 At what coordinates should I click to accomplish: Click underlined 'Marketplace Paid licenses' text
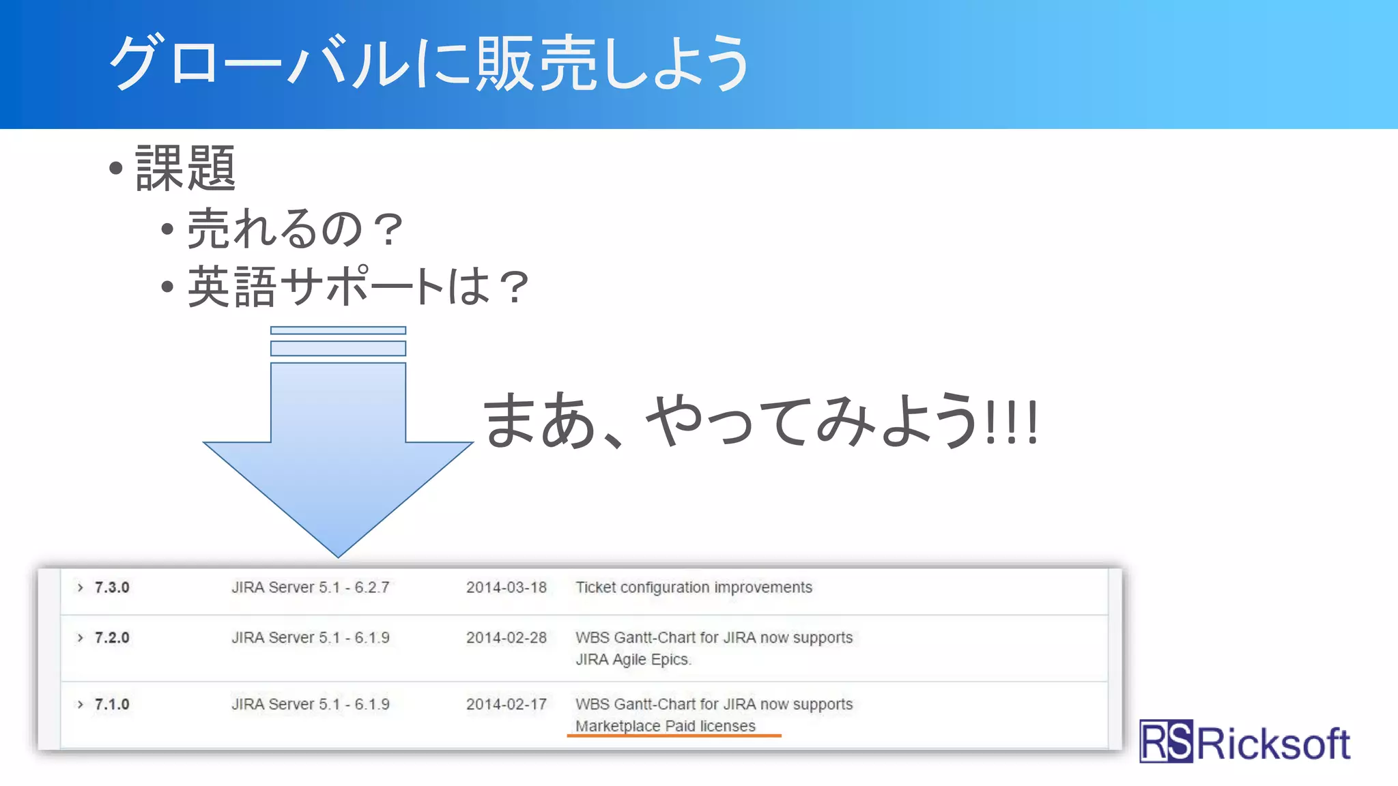[666, 726]
